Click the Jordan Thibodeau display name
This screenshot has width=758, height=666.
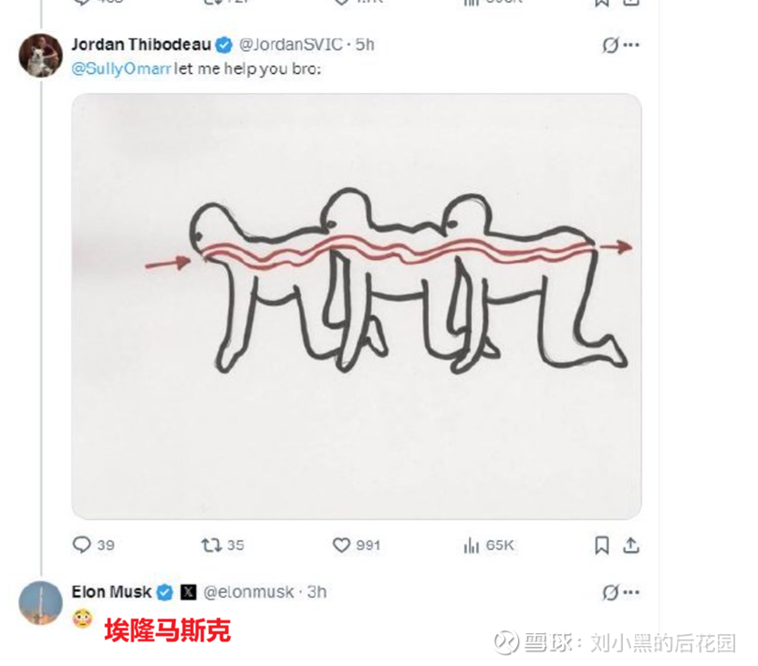click(x=141, y=45)
